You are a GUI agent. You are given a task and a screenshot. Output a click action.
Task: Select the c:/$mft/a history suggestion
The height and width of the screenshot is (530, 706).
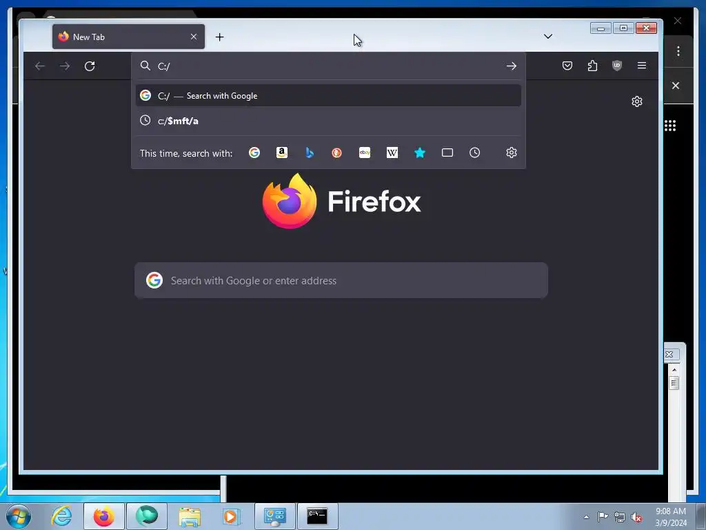click(x=328, y=121)
